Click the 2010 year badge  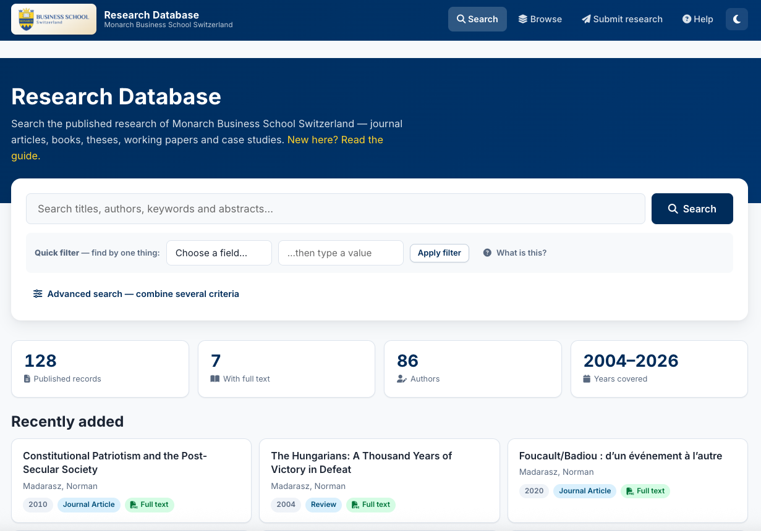[x=38, y=504]
